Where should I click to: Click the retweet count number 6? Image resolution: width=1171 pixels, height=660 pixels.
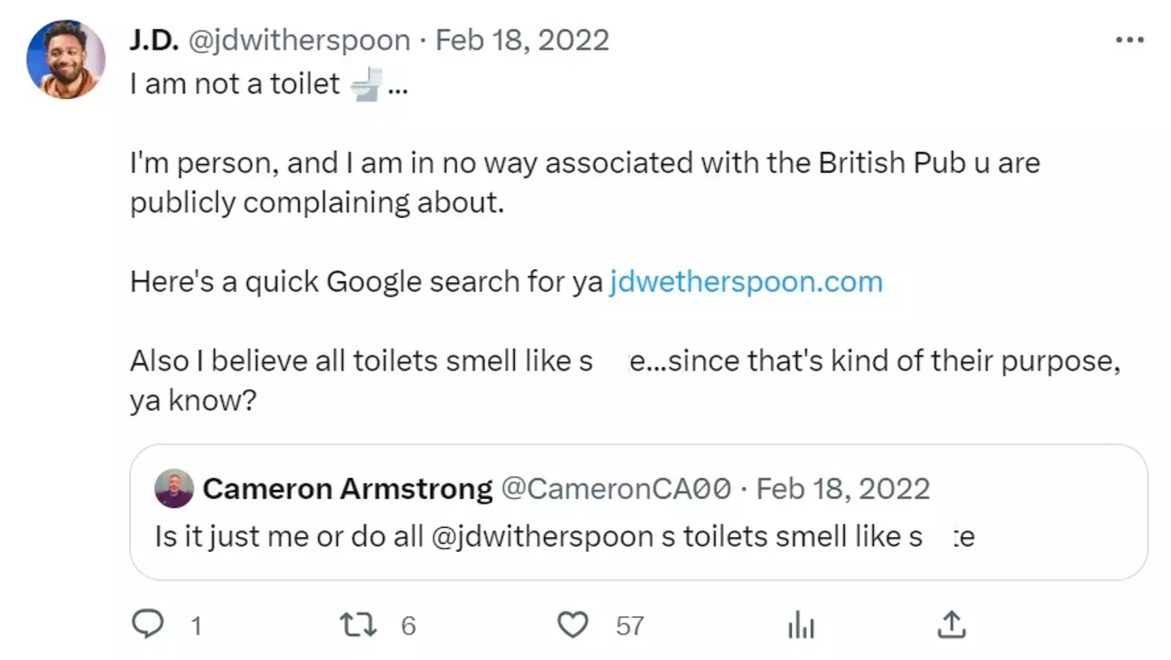tap(408, 625)
